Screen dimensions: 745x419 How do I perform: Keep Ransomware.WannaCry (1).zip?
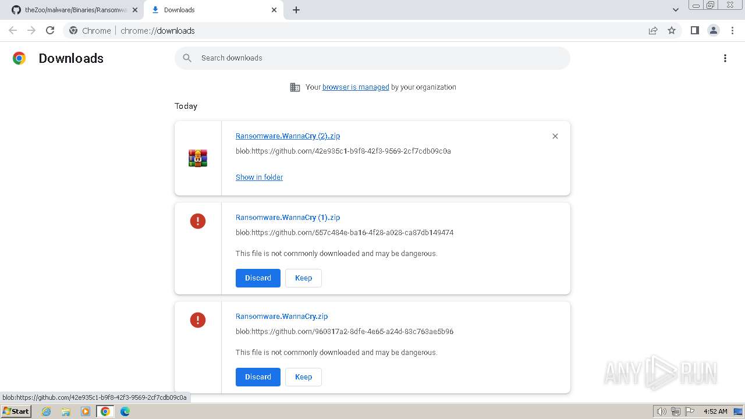click(303, 278)
